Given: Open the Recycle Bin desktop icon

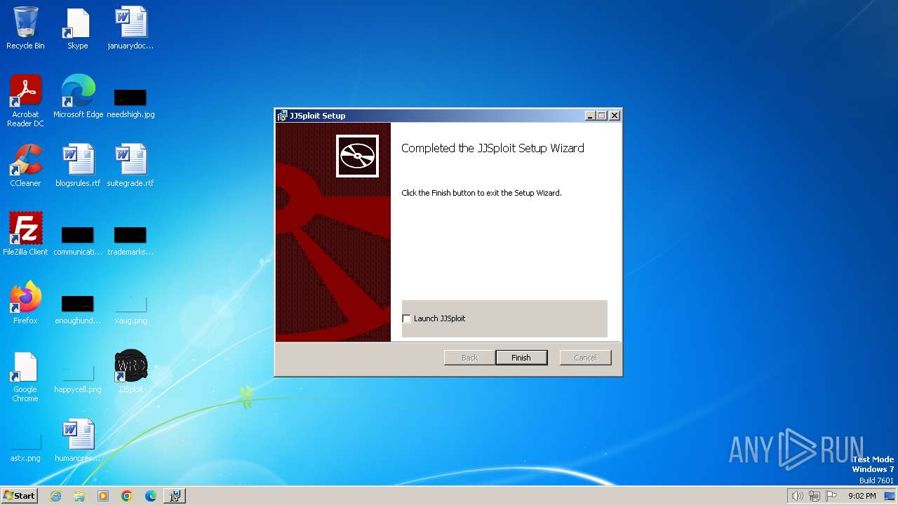Looking at the screenshot, I should pyautogui.click(x=25, y=28).
